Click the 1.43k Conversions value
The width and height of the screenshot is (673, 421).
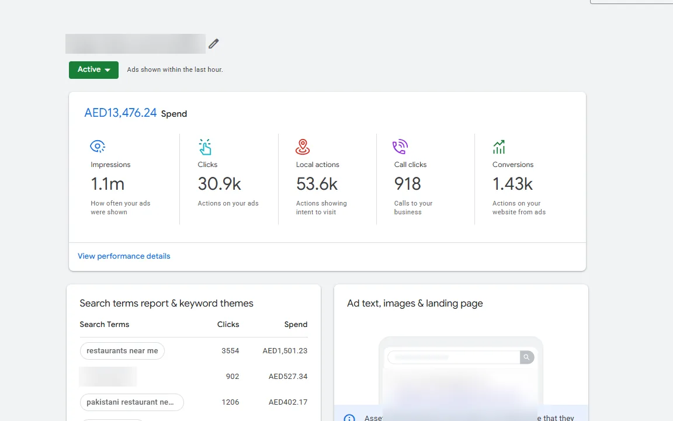point(512,184)
